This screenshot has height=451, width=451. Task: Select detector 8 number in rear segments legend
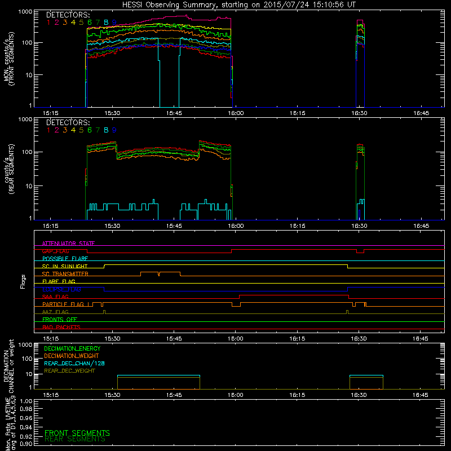(106, 130)
